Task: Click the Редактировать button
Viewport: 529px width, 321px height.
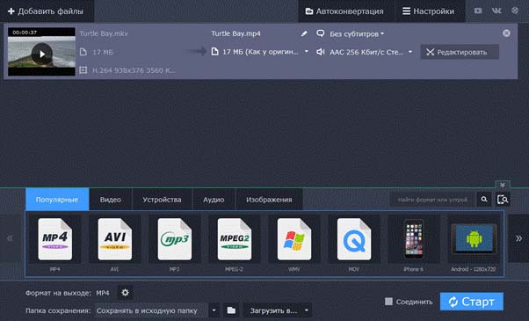Action: [460, 52]
